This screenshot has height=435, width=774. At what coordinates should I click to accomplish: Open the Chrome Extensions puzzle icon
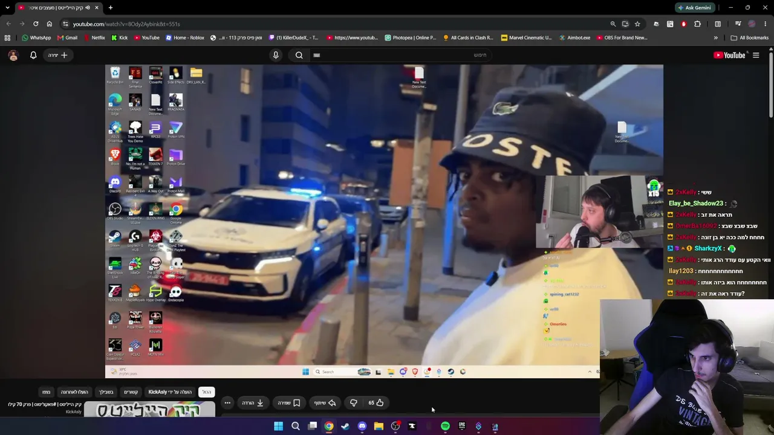coord(698,24)
